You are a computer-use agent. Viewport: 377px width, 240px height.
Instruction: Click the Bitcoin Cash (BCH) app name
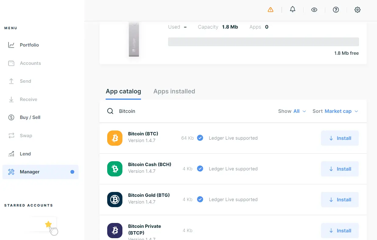[x=150, y=165]
